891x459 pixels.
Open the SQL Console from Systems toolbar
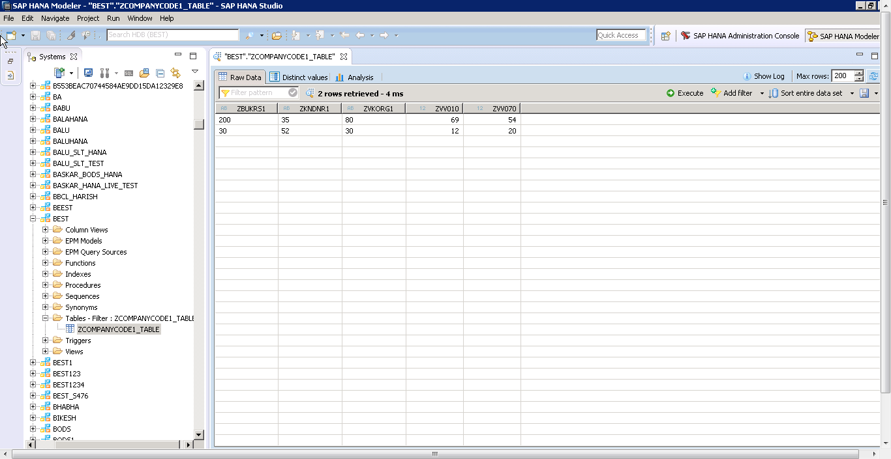tap(128, 72)
